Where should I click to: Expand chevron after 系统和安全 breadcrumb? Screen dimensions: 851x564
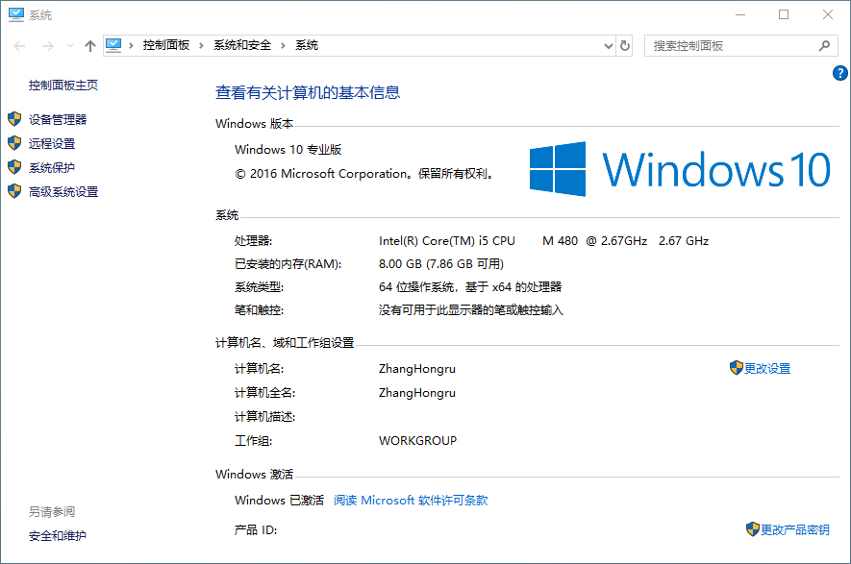[x=284, y=45]
